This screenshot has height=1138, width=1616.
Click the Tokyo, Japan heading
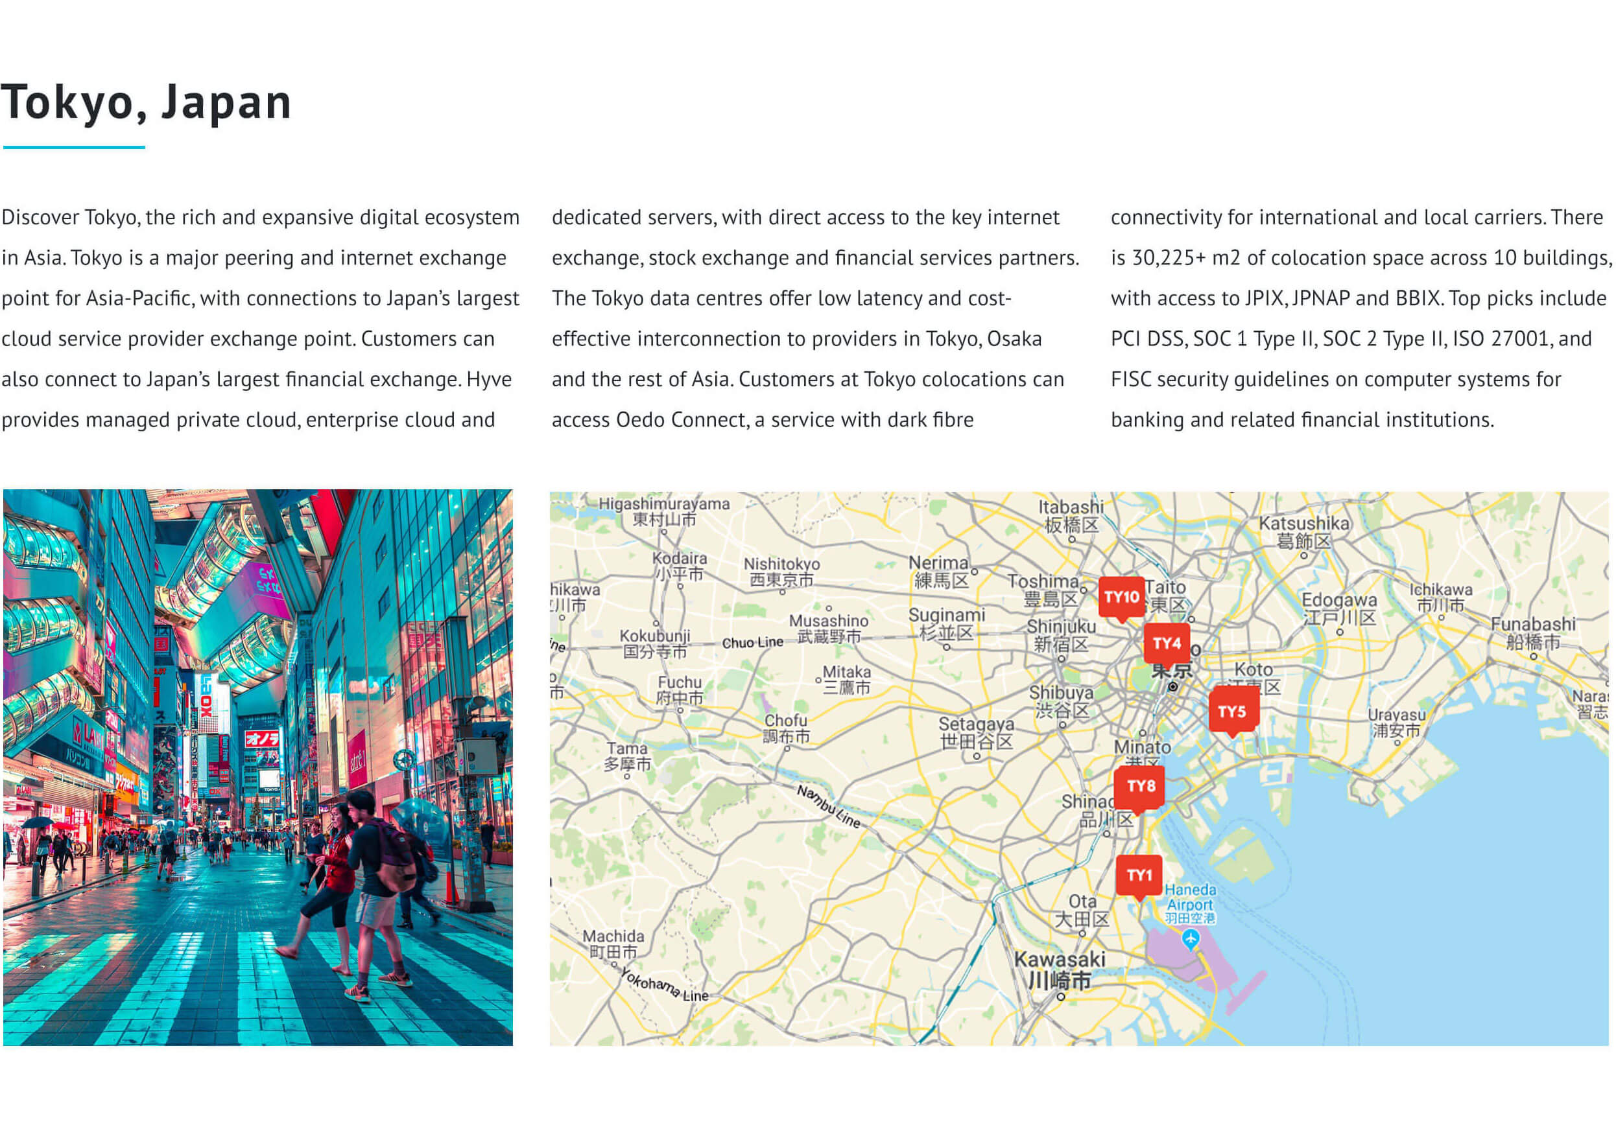[146, 102]
